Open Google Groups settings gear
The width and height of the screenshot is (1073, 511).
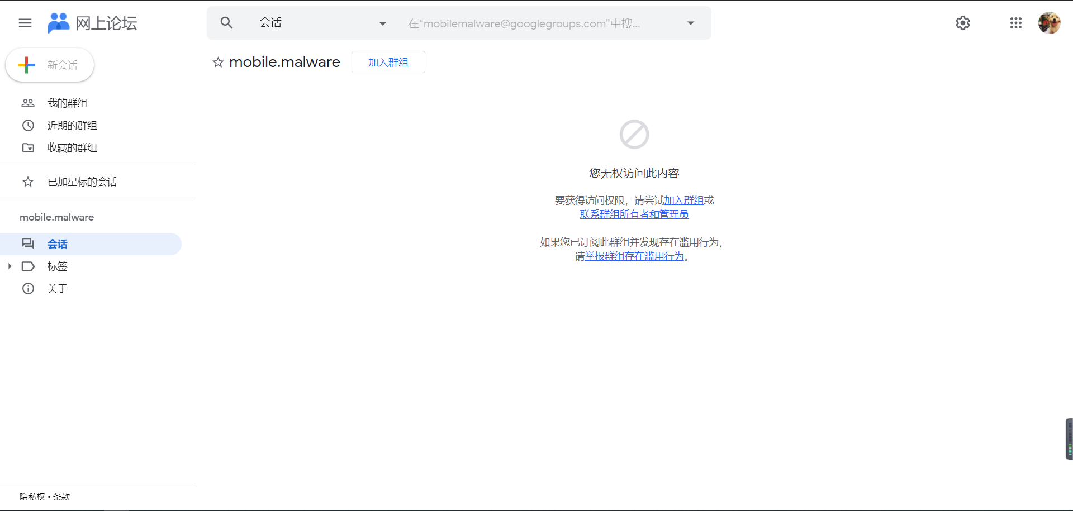coord(963,23)
